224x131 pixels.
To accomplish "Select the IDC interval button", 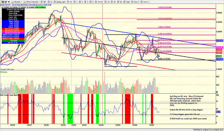I will (43, 2).
